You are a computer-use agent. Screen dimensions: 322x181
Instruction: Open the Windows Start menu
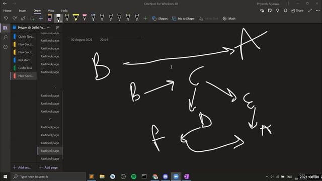(6, 176)
